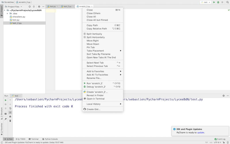Click the 1:1 cursor position indicator

click(206, 142)
